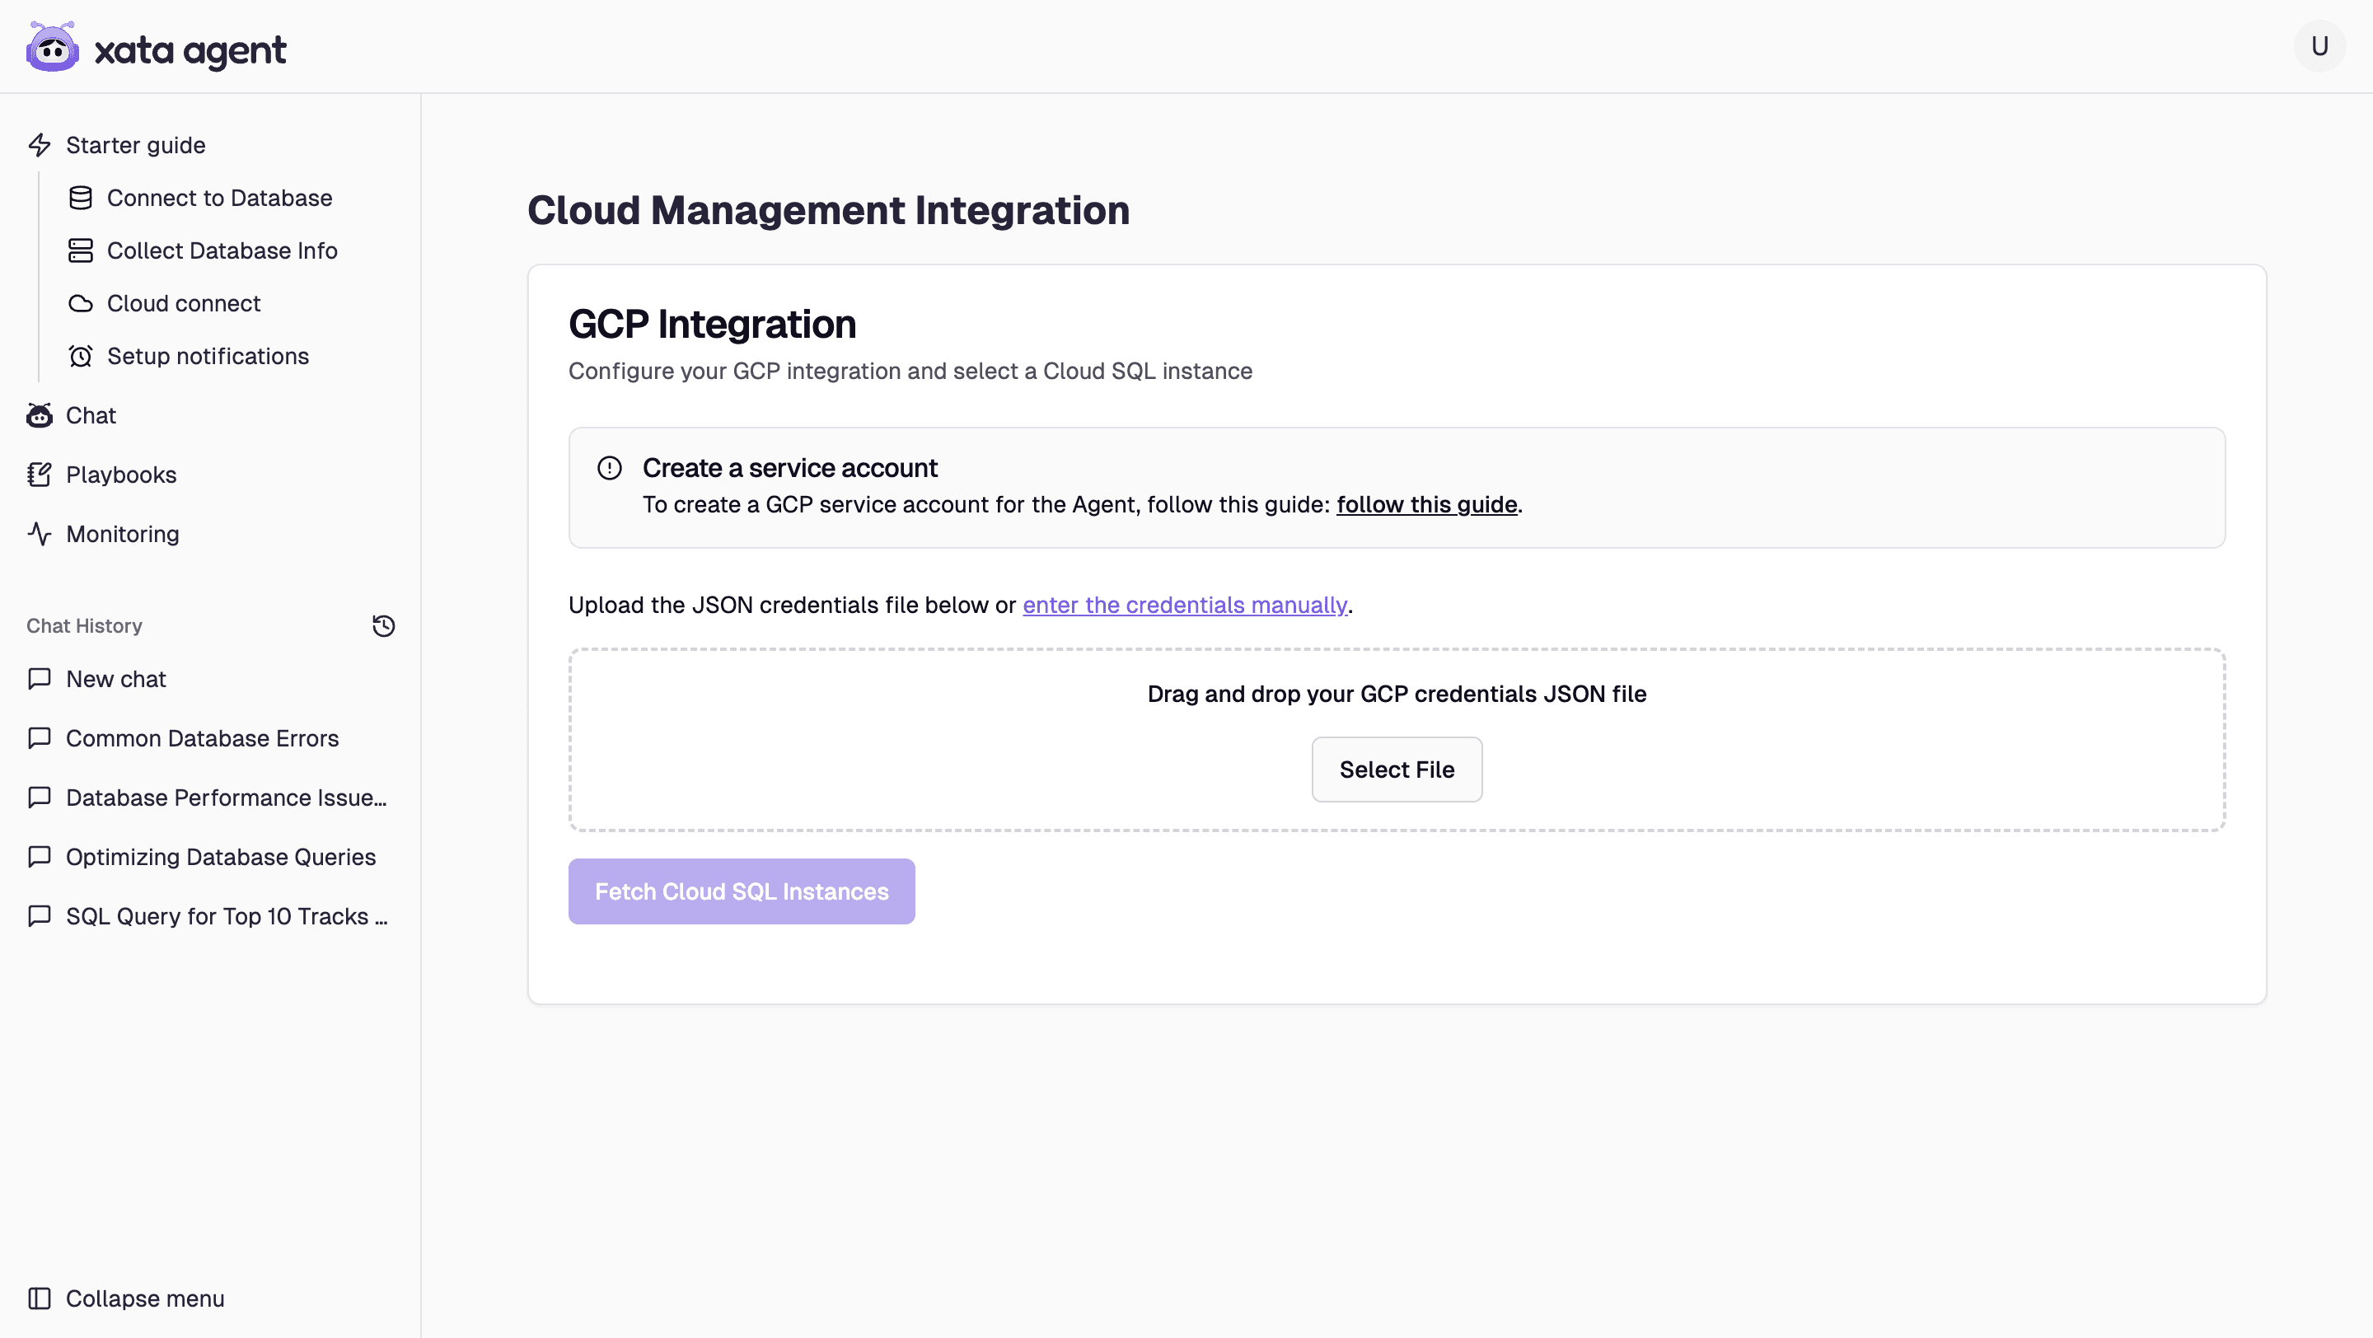Click the Monitoring waveform icon

(x=38, y=533)
